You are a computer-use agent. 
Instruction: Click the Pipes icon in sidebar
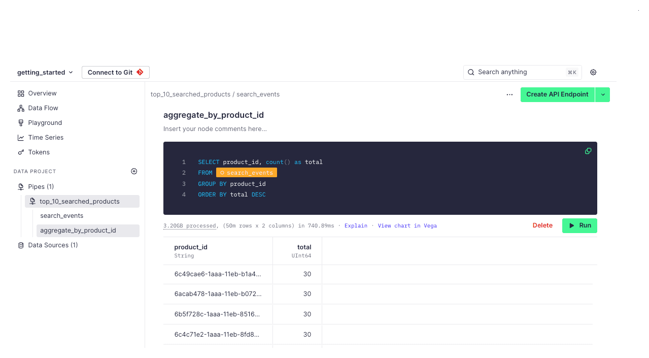21,187
